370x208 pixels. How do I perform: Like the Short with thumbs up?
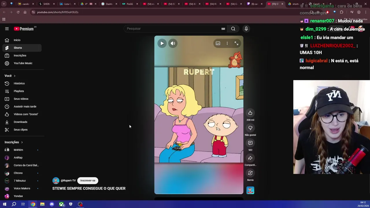click(x=250, y=113)
